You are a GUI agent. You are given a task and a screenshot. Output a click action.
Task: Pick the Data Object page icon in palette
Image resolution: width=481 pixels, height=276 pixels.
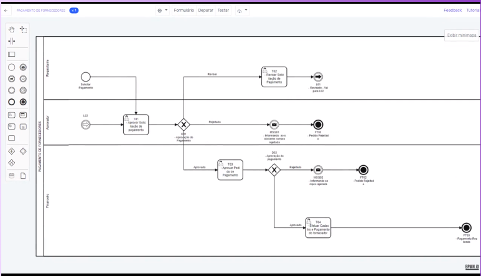point(24,176)
